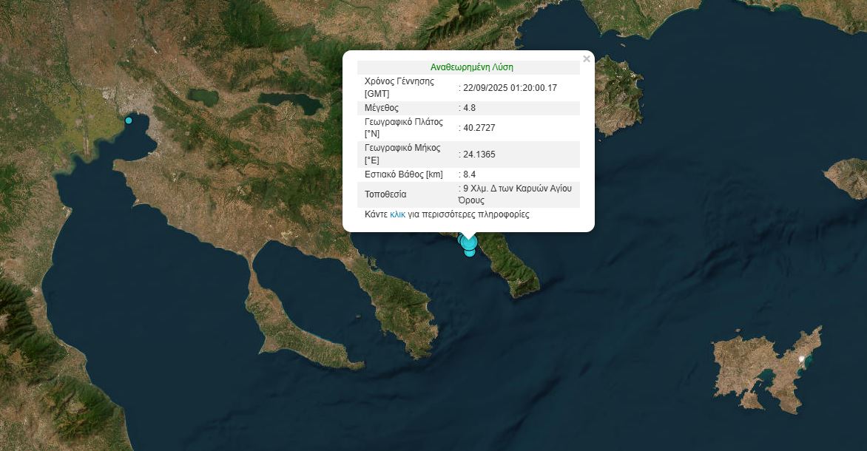Click the green 'Αναθεωρημένη Λύση' popup header
Screen dimensions: 867x451
[471, 67]
